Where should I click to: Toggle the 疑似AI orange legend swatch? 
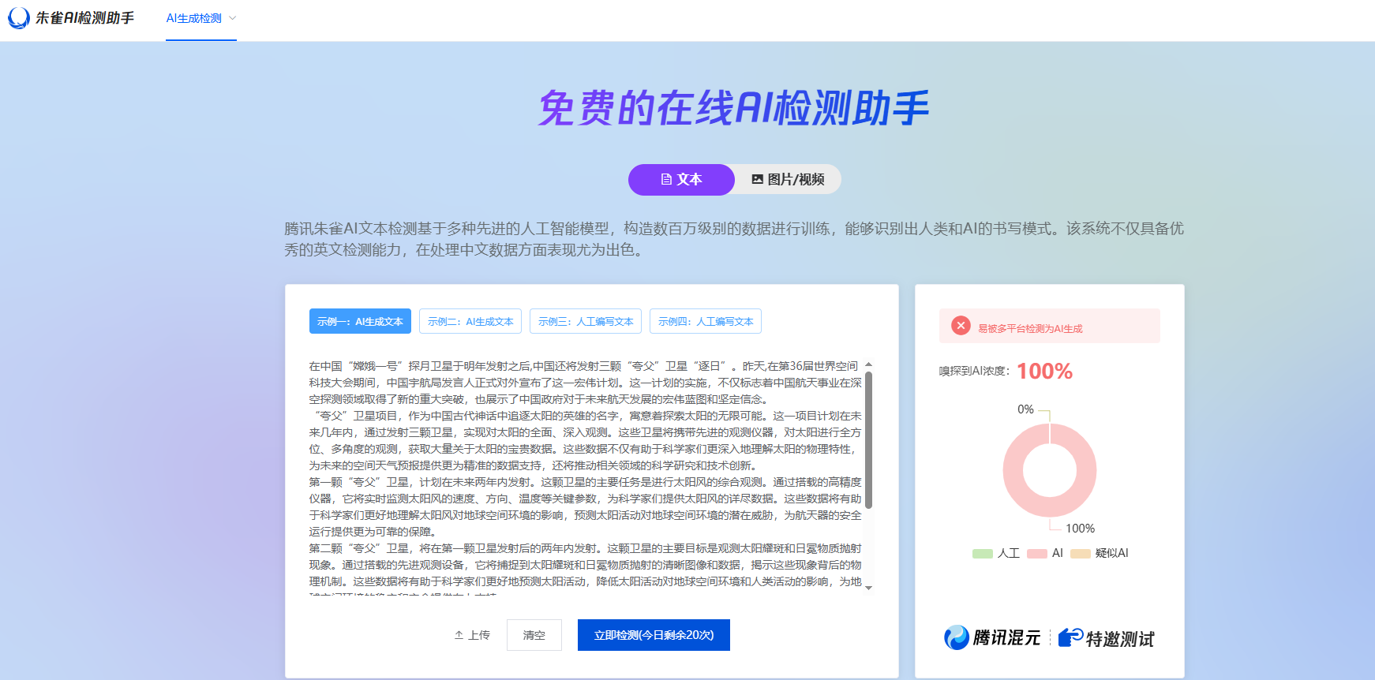[1080, 554]
